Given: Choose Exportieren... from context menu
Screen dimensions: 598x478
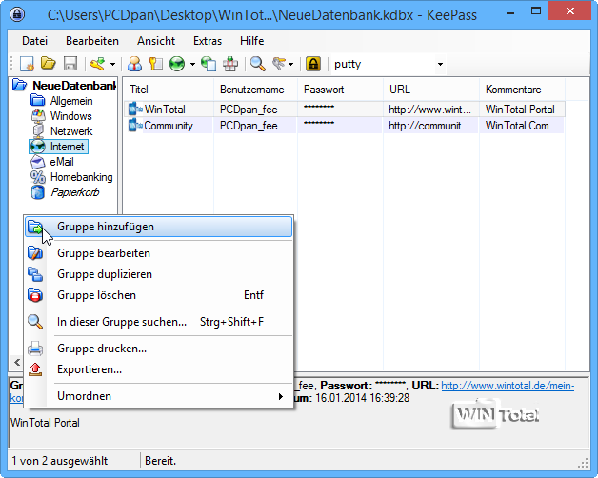Looking at the screenshot, I should [x=158, y=369].
